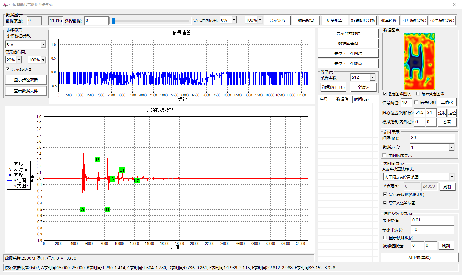
Task: Click the app icon in the title bar
Action: click(x=5, y=5)
